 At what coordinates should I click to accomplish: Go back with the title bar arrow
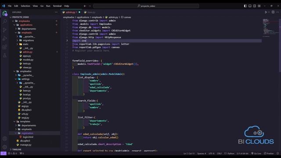point(85,6)
